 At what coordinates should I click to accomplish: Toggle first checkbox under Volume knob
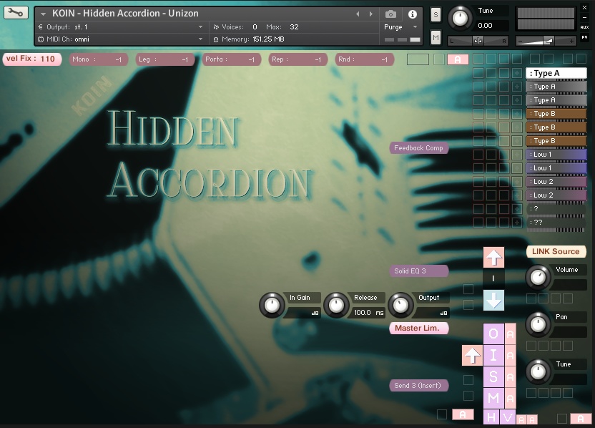531,298
